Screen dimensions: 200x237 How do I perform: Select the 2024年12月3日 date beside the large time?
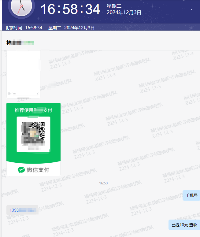[x=124, y=13]
